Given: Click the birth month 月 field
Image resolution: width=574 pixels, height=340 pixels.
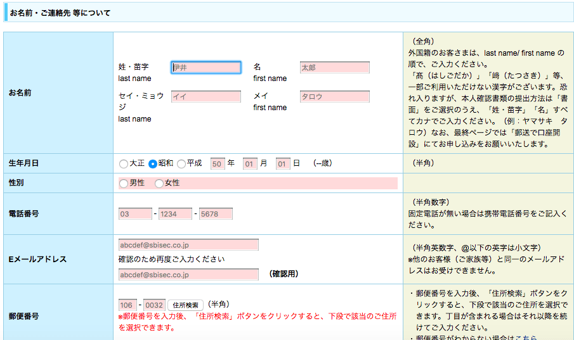Looking at the screenshot, I should coord(250,164).
